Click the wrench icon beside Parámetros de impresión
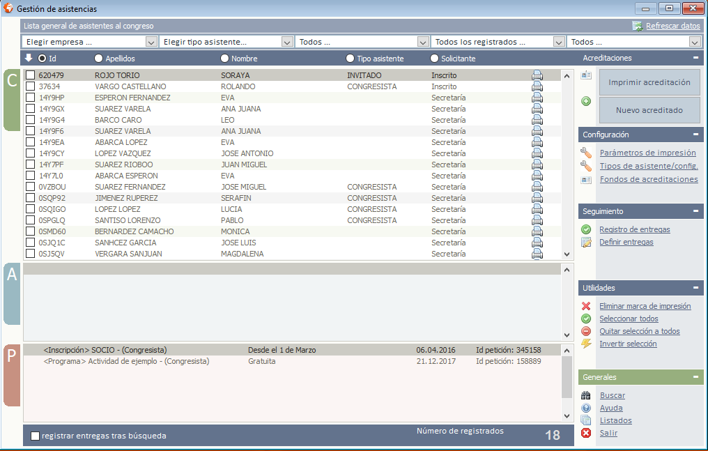Screen dimensions: 708x451 [586, 153]
